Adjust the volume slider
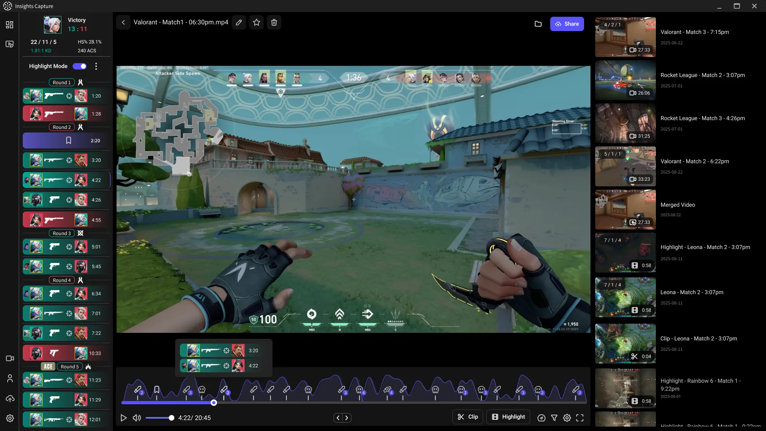This screenshot has height=431, width=766. tap(160, 418)
